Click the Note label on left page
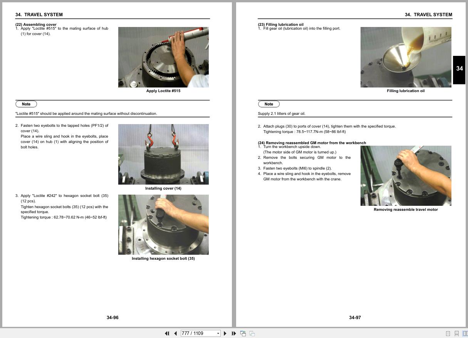Screen dimensions: 468x338 point(26,104)
